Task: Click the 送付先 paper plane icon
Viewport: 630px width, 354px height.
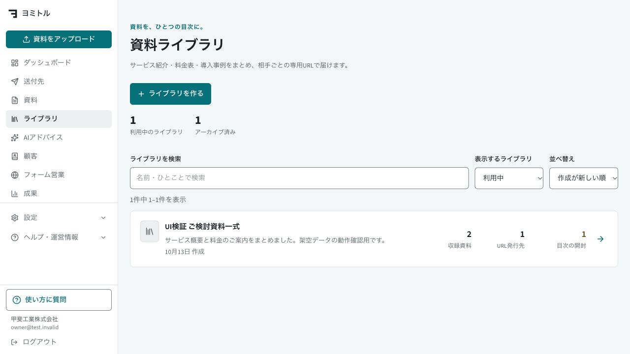Action: (15, 82)
